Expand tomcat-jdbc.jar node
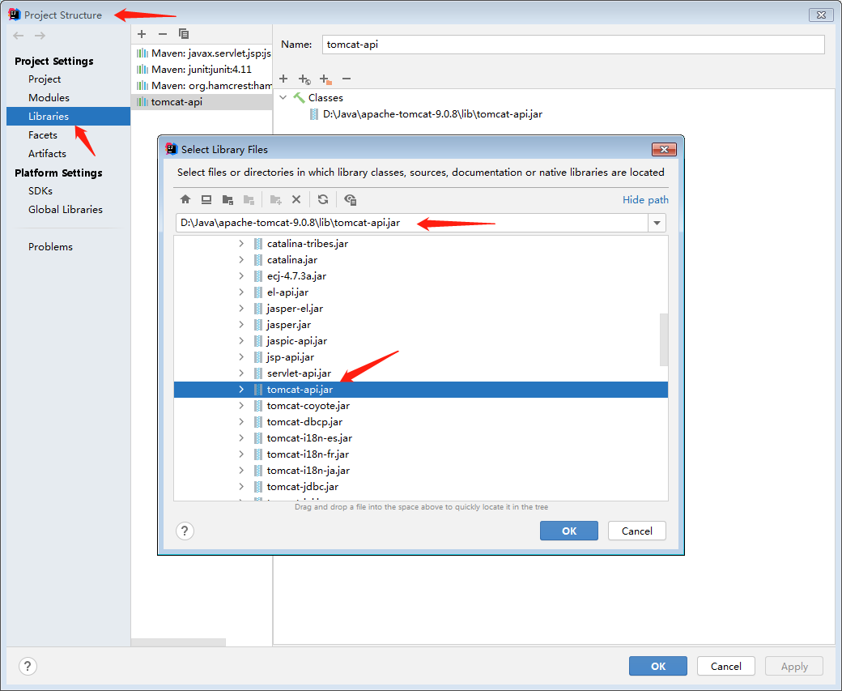Screen dimensions: 842x691 click(241, 486)
